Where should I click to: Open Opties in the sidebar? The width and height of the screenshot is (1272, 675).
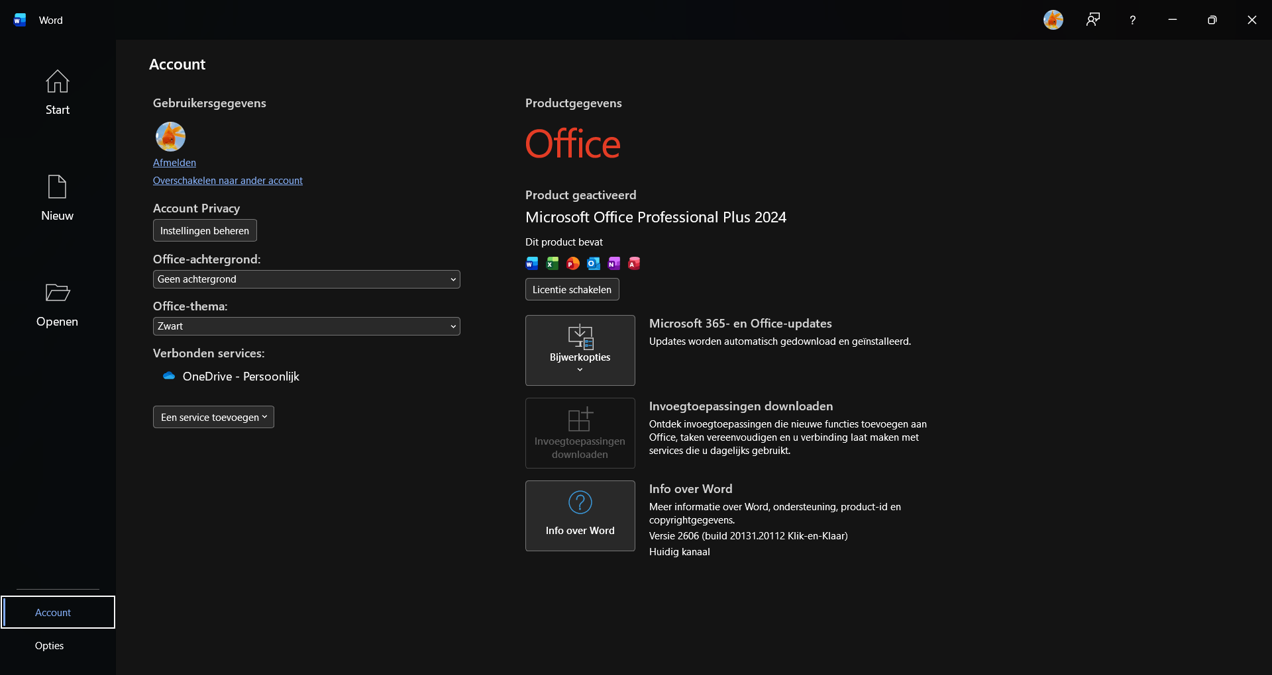(x=50, y=645)
